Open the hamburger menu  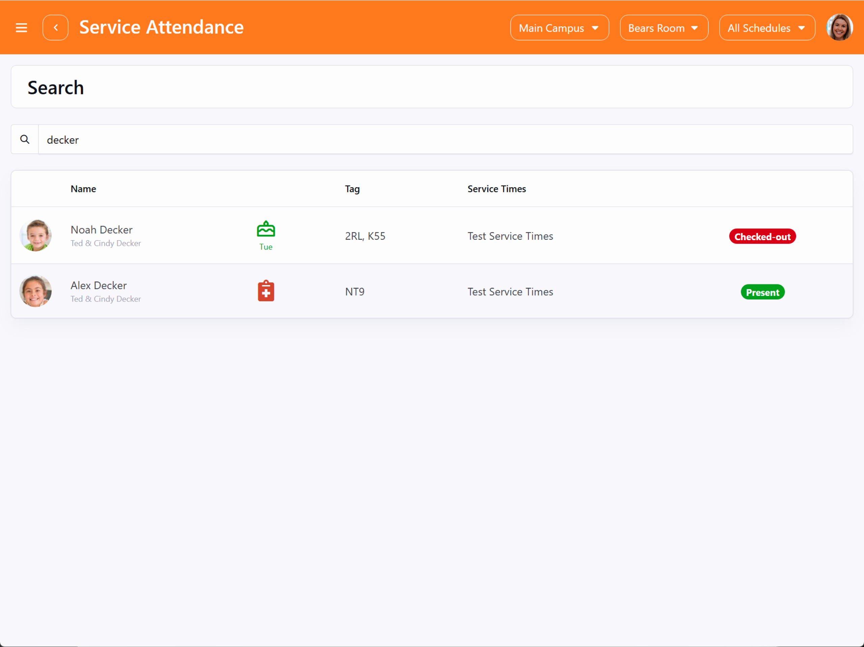pos(21,28)
